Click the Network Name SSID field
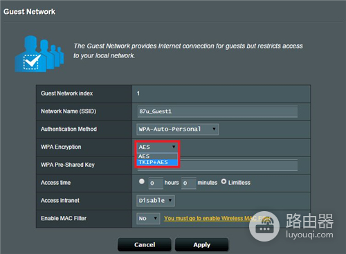The height and width of the screenshot is (254, 346). [x=217, y=111]
